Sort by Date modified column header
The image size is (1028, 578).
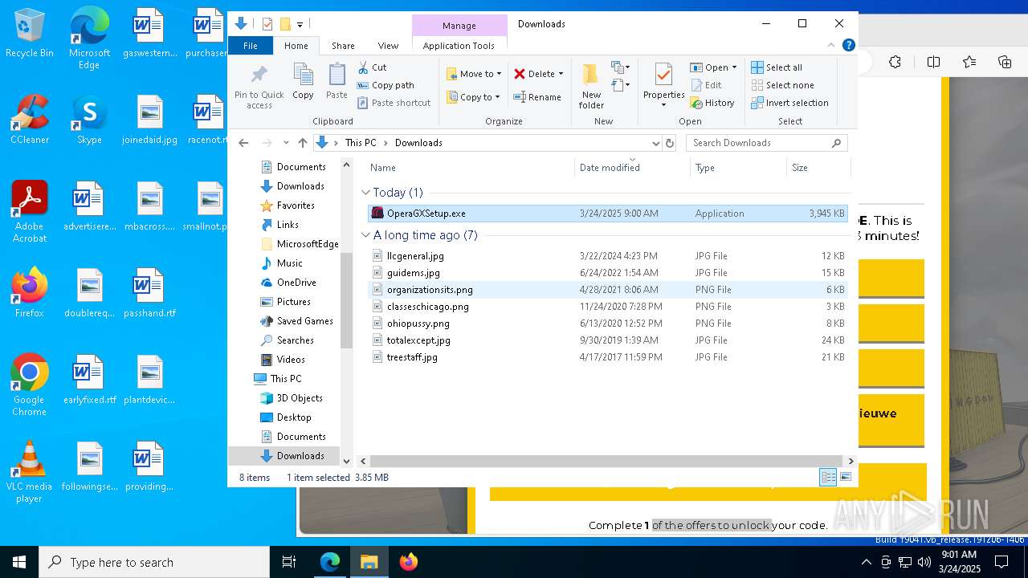point(632,168)
